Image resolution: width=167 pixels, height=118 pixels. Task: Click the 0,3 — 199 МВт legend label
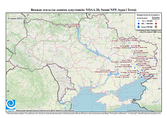[148, 21]
